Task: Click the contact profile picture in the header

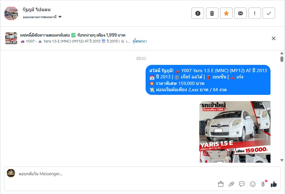Action: pos(11,13)
